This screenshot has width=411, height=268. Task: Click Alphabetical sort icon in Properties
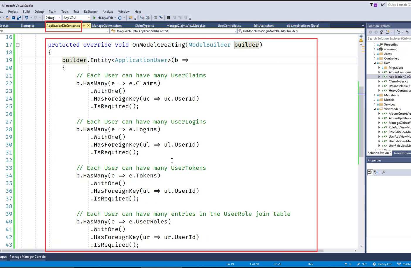(376, 172)
